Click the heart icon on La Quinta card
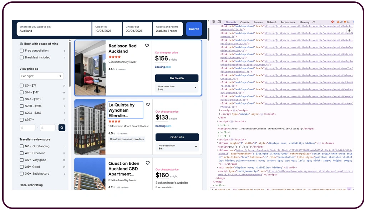Image resolution: width=366 pixels, height=210 pixels. (147, 104)
